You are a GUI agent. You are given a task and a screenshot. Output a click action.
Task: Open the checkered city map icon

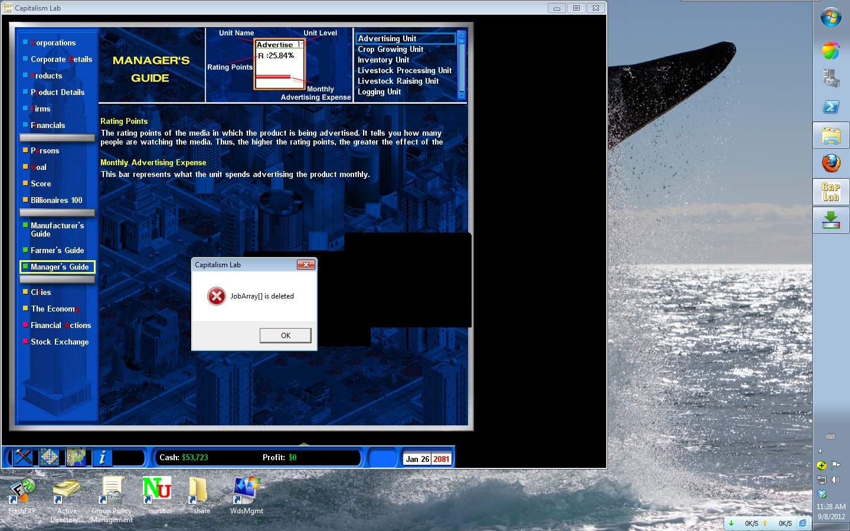(49, 457)
